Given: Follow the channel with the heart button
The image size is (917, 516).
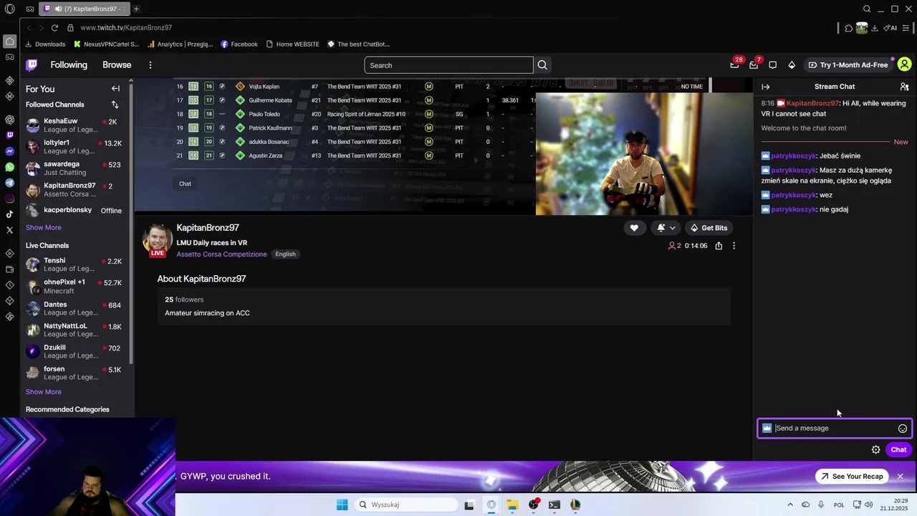Looking at the screenshot, I should [634, 228].
